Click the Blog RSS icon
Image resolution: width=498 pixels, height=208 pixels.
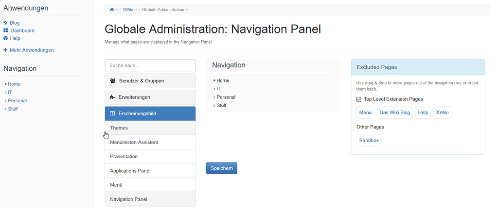5,23
